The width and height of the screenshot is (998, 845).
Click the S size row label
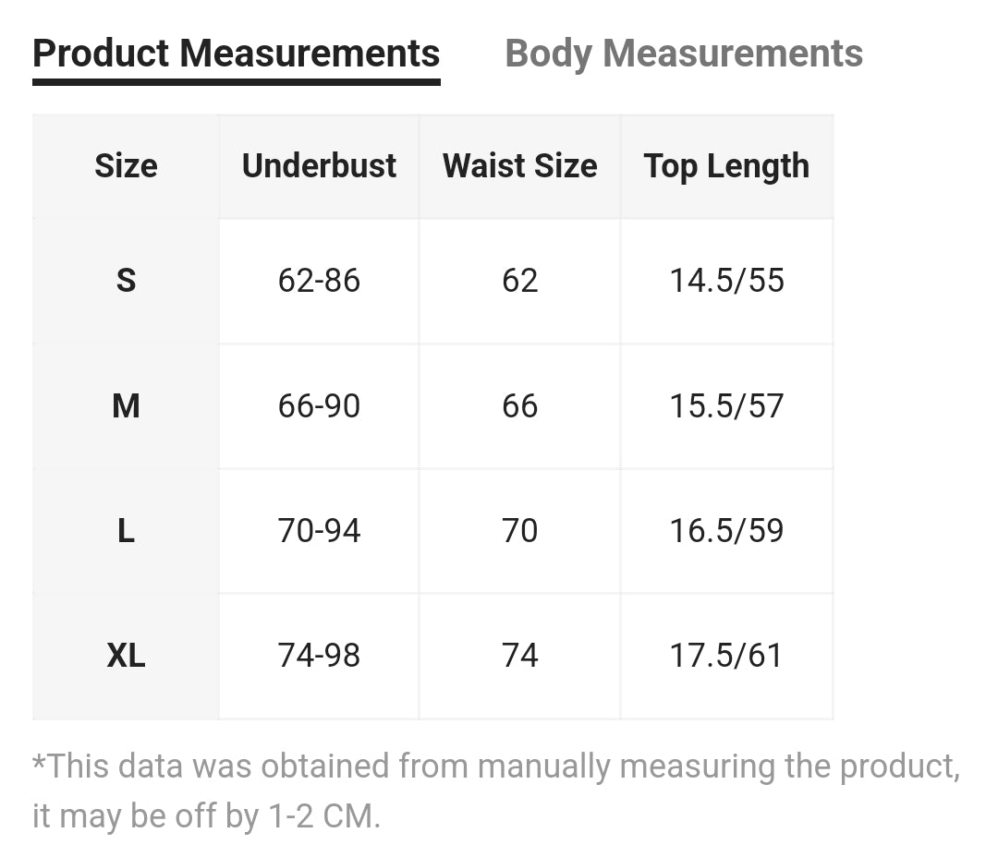point(126,281)
